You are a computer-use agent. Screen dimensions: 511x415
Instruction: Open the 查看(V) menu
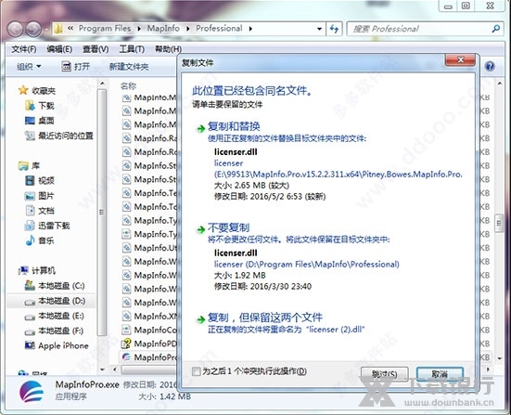click(96, 49)
